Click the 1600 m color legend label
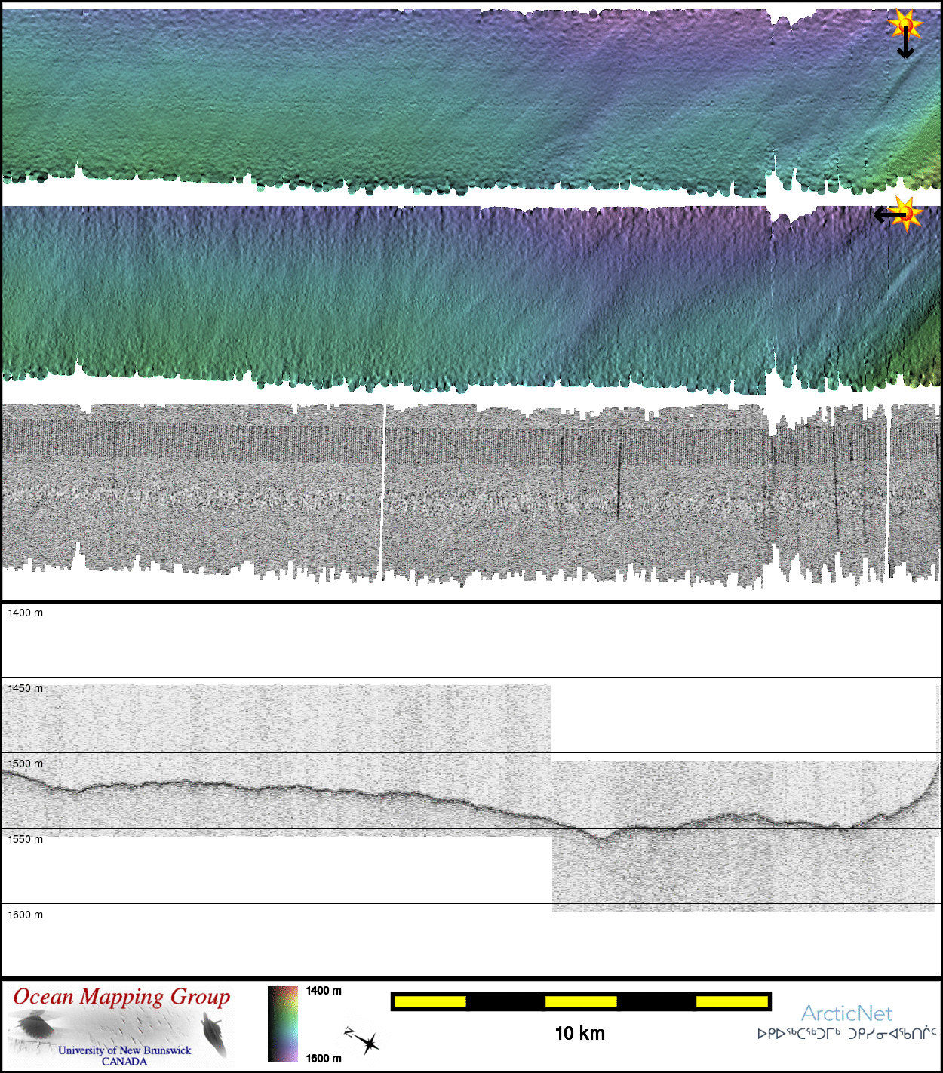Screen dimensions: 943x1073 point(324,1058)
